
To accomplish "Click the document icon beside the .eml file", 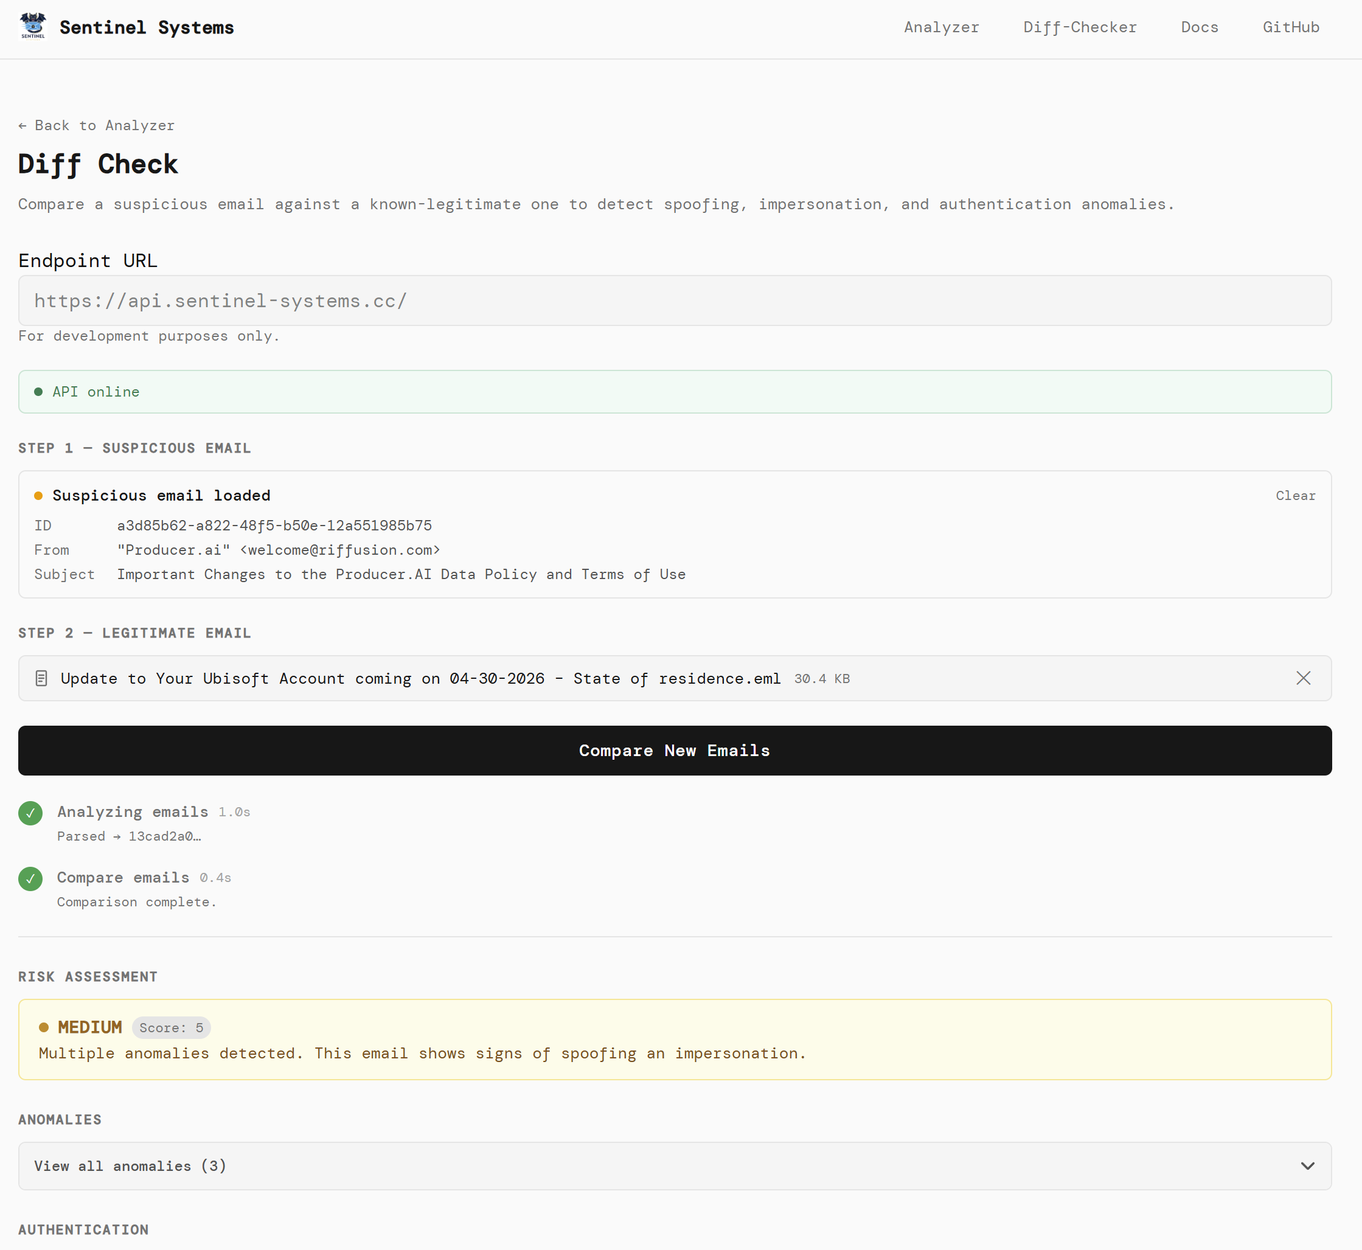I will click(x=41, y=678).
